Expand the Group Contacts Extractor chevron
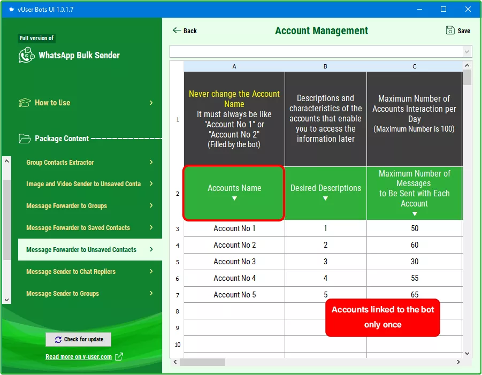The height and width of the screenshot is (375, 482). point(151,162)
